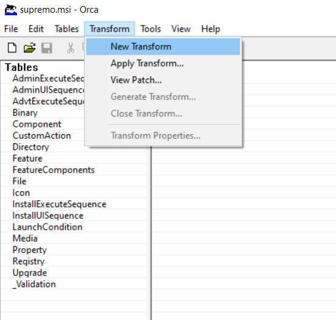Select the Property table
Viewport: 336px width, 320px height.
click(30, 250)
